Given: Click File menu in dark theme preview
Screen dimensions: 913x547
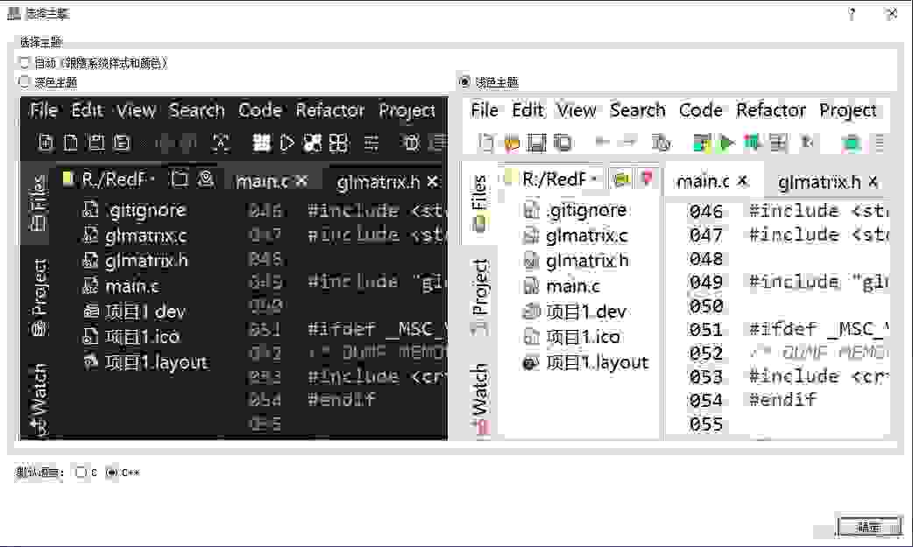Looking at the screenshot, I should tap(44, 110).
